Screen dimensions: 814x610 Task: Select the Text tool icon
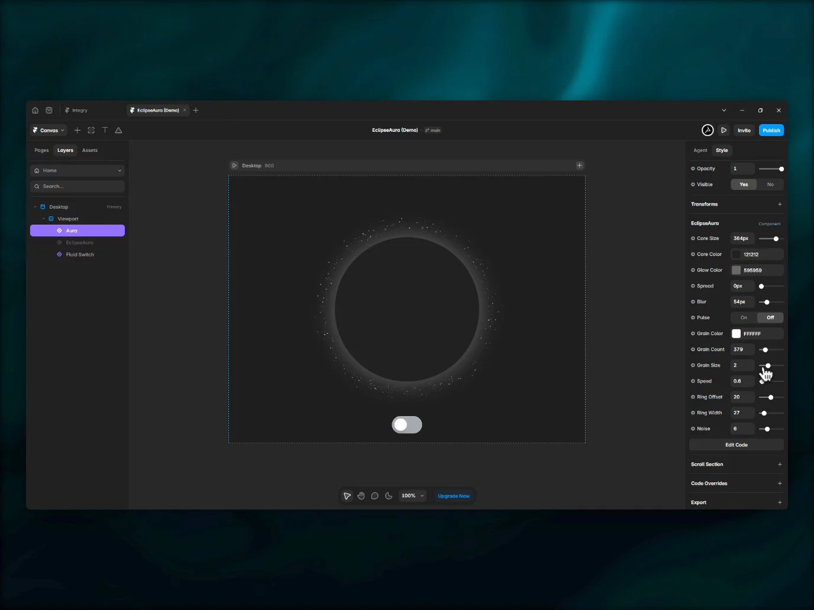(105, 130)
